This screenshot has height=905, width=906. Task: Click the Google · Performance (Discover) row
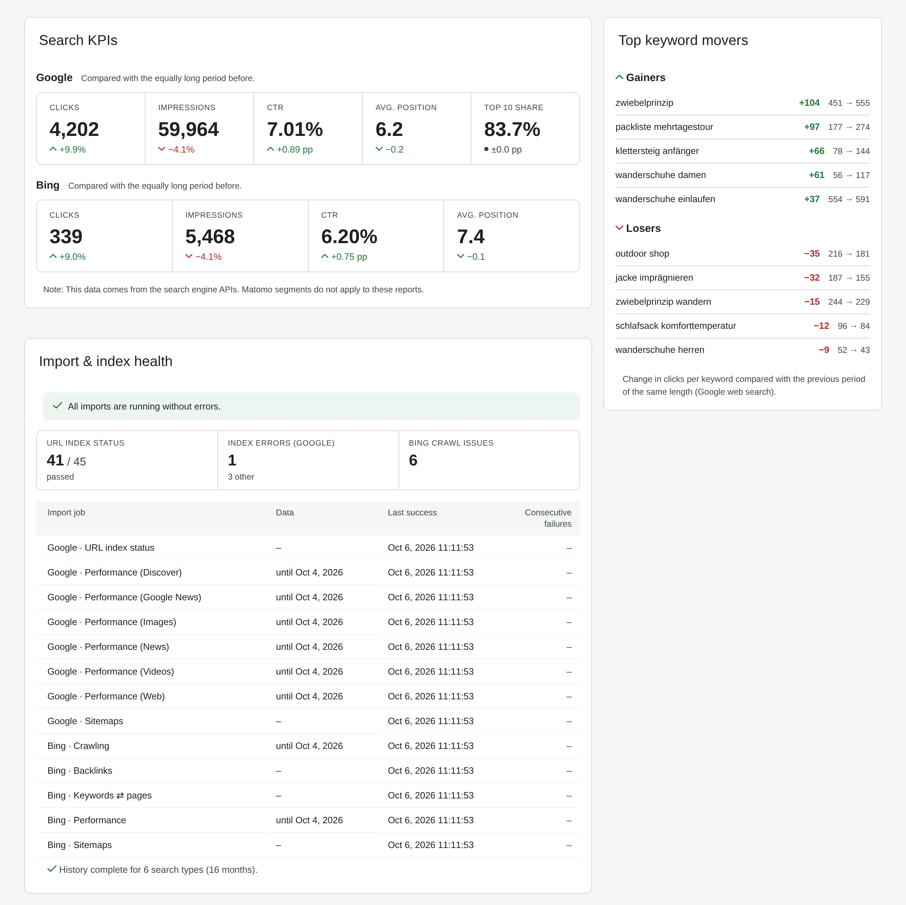click(x=308, y=573)
